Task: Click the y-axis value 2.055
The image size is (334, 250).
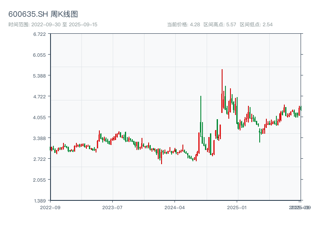Action: [39, 180]
